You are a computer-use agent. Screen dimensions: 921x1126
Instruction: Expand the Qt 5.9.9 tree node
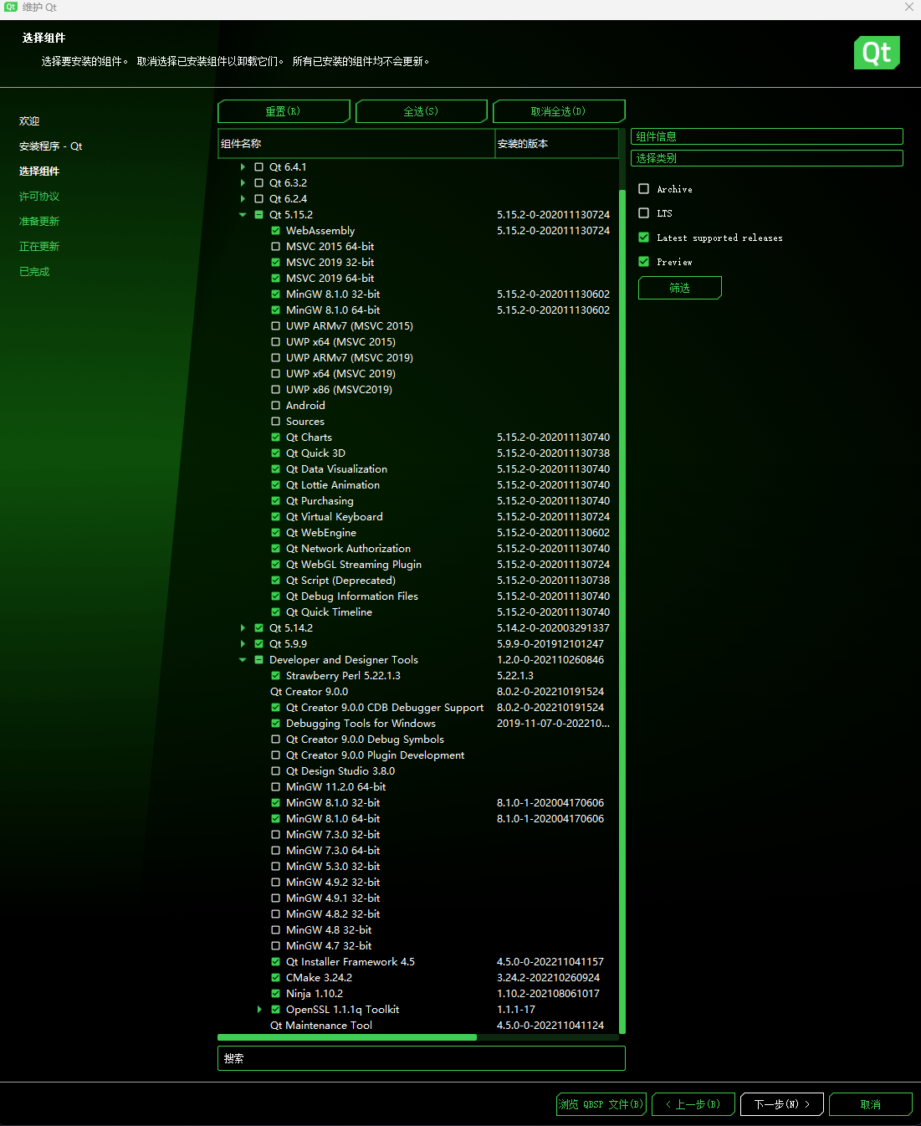[243, 644]
